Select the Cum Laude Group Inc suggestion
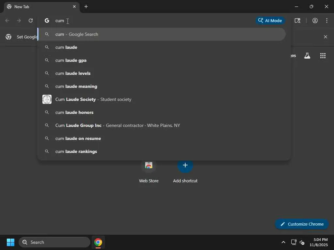Screen dimensions: 334x250 pyautogui.click(x=162, y=125)
